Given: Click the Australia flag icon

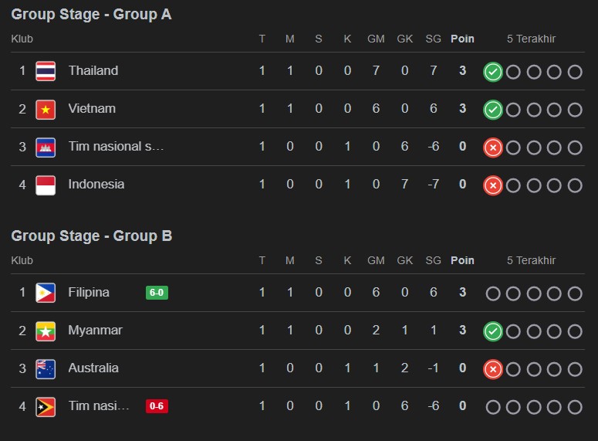Looking at the screenshot, I should (x=46, y=368).
